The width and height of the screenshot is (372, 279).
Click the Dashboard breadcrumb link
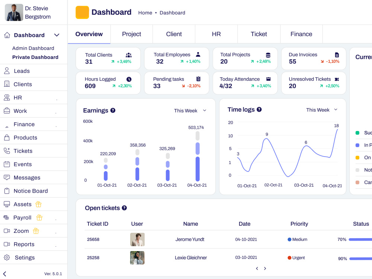[x=173, y=13]
